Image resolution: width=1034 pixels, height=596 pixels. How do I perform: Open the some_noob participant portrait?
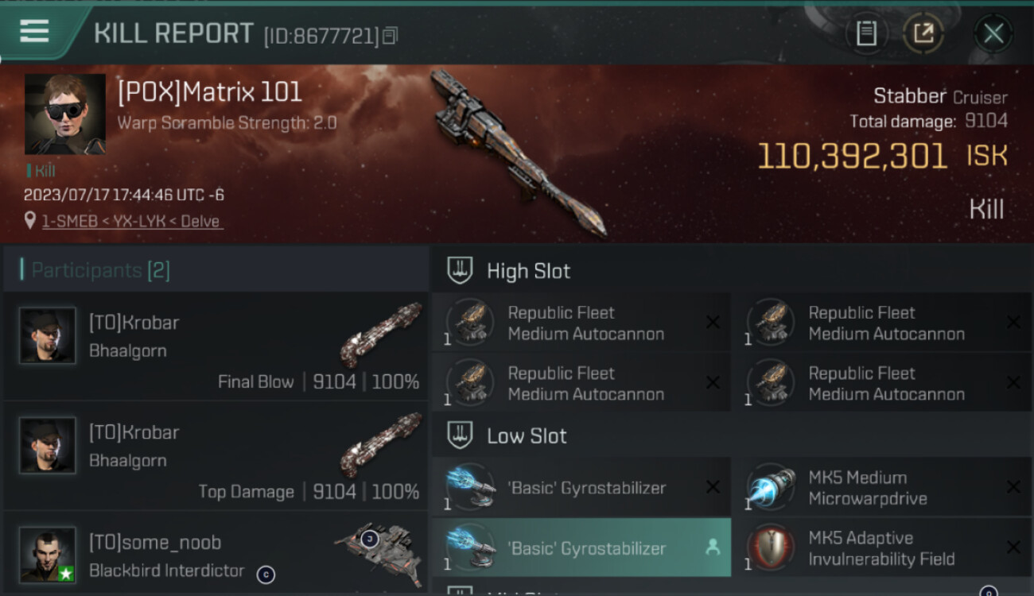coord(48,554)
